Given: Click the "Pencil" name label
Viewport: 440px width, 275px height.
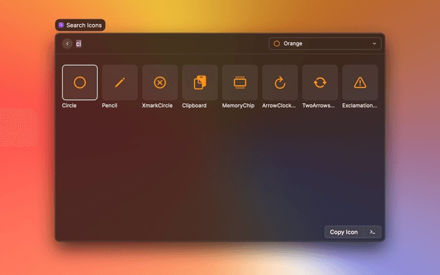Looking at the screenshot, I should pos(110,106).
